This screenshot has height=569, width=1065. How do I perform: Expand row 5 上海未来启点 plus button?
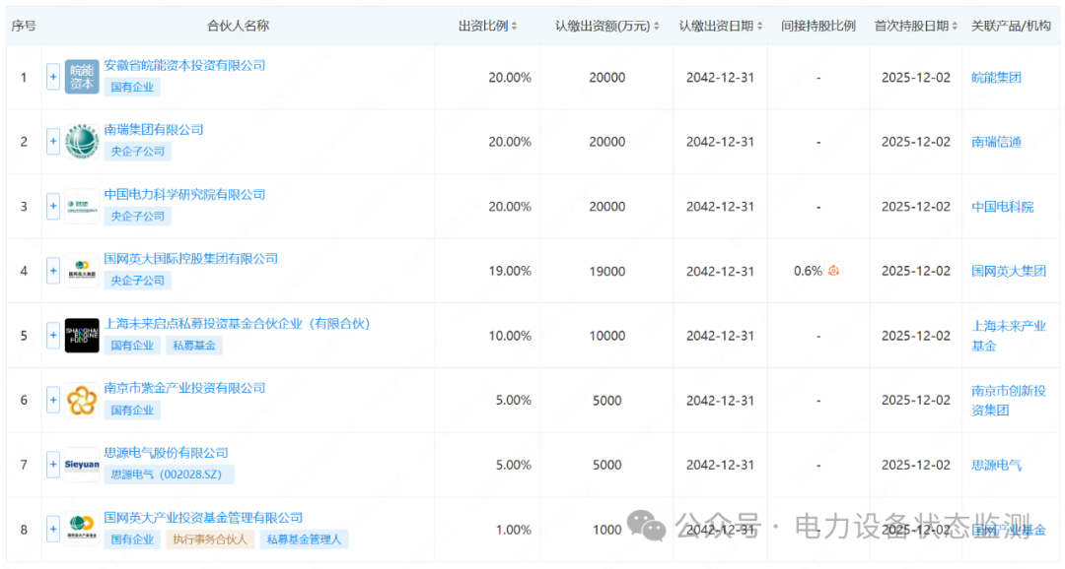tap(53, 335)
